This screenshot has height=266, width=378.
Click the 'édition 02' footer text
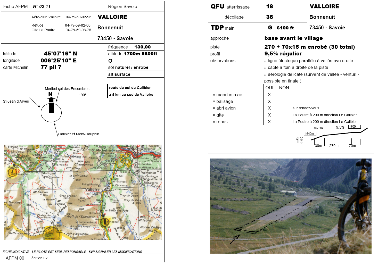pos(39,258)
